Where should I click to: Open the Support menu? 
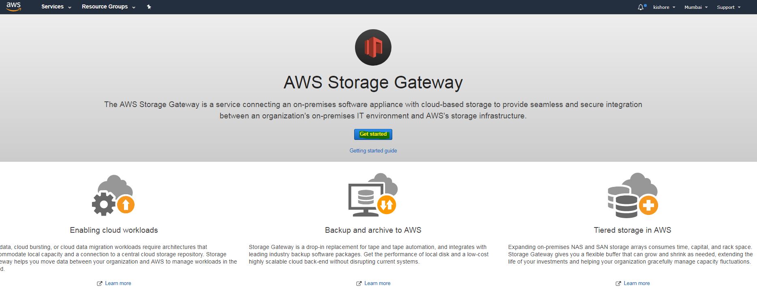(x=728, y=7)
